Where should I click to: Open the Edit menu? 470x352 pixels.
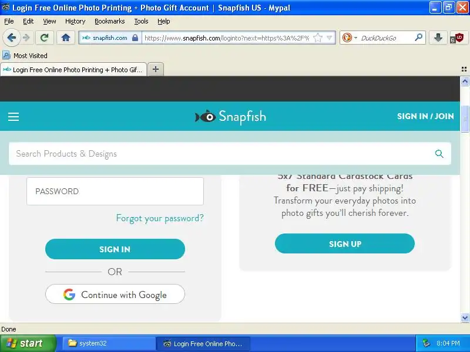pyautogui.click(x=28, y=21)
